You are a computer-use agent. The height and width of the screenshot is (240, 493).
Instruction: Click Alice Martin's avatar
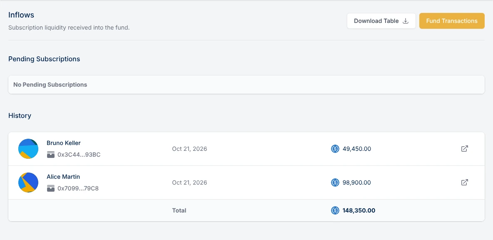pos(28,182)
